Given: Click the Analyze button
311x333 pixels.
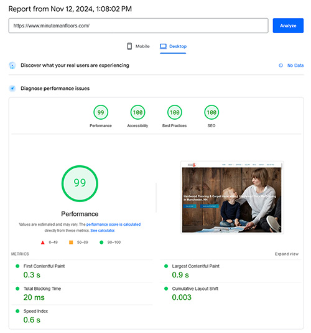Looking at the screenshot, I should click(x=288, y=26).
